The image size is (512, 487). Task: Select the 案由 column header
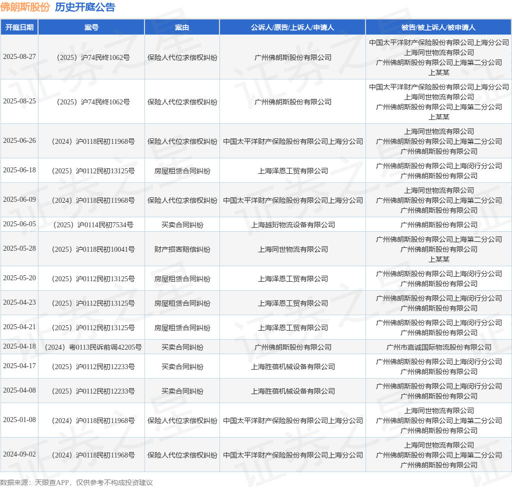pyautogui.click(x=182, y=27)
